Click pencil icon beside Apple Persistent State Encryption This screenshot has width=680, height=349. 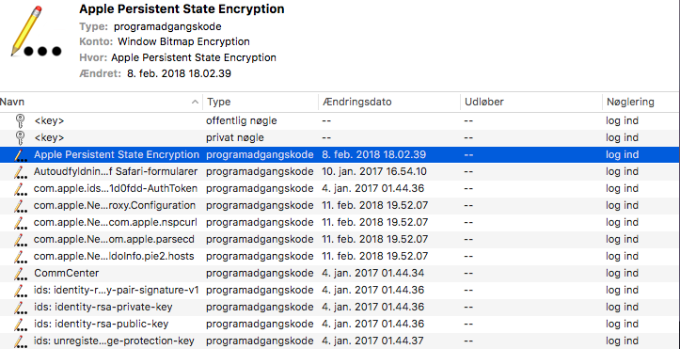tap(20, 155)
